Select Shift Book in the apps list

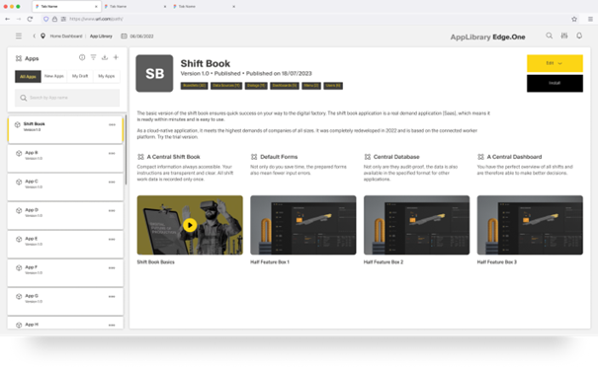click(65, 130)
